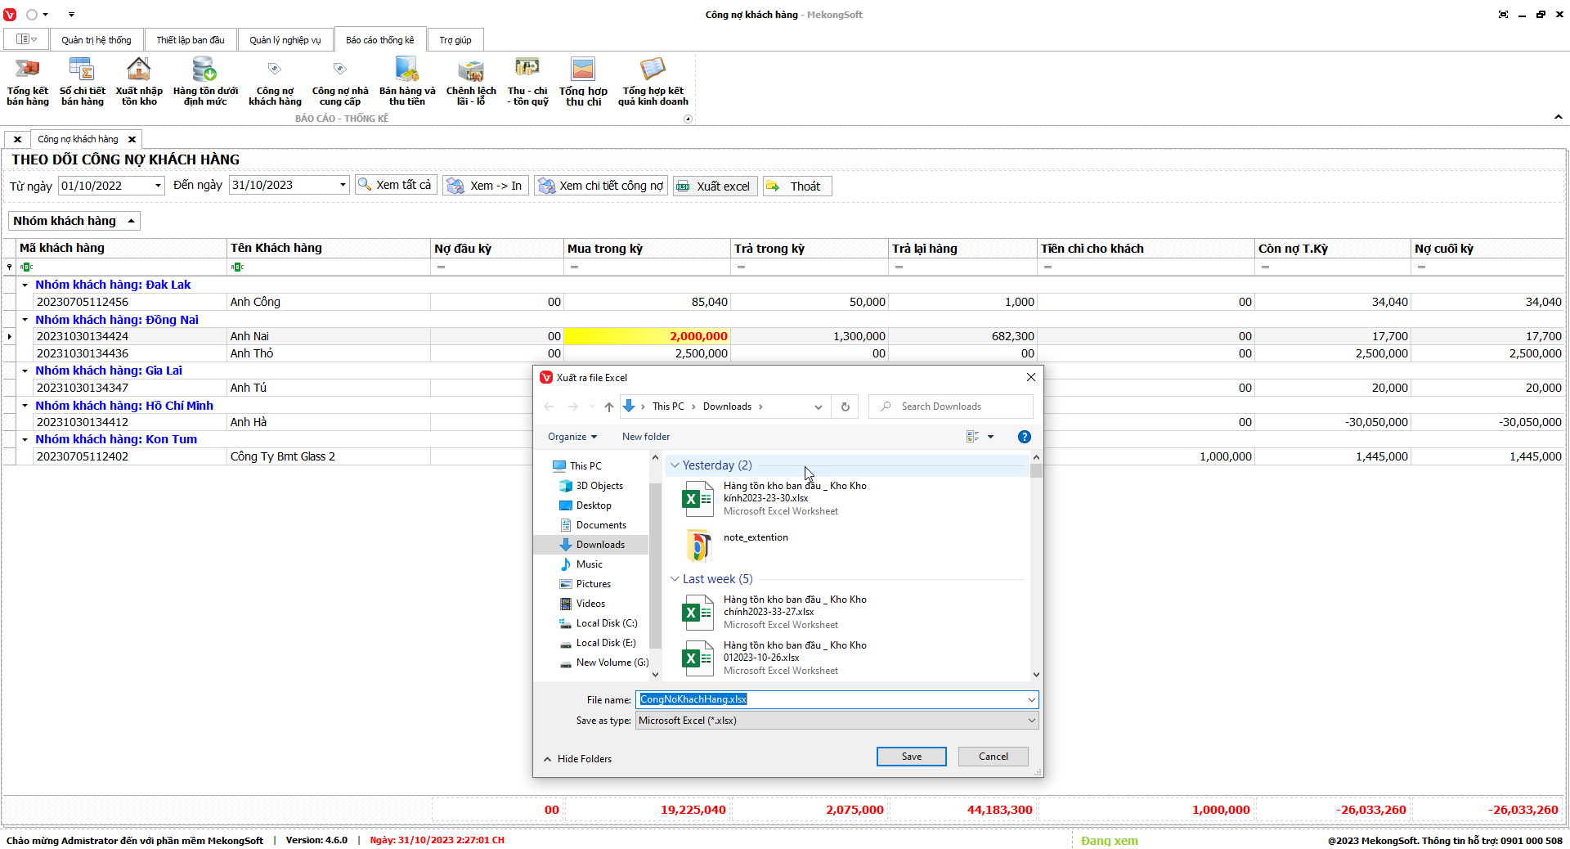Click the Xem tất cả button
The height and width of the screenshot is (849, 1570).
click(x=396, y=186)
